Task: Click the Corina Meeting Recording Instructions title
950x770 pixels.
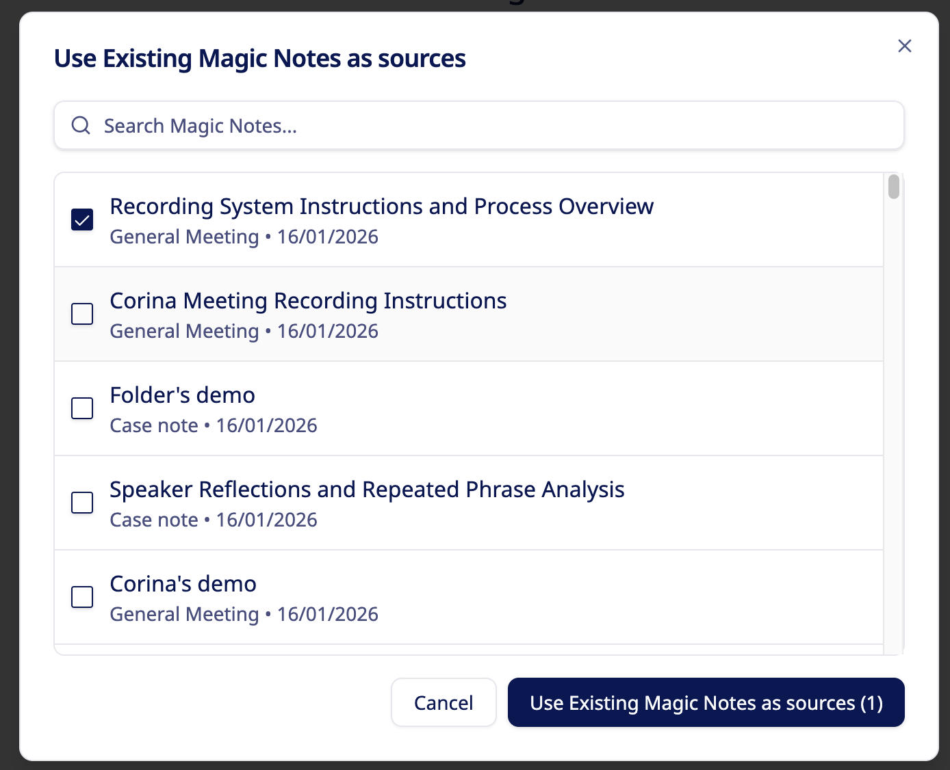Action: point(308,301)
